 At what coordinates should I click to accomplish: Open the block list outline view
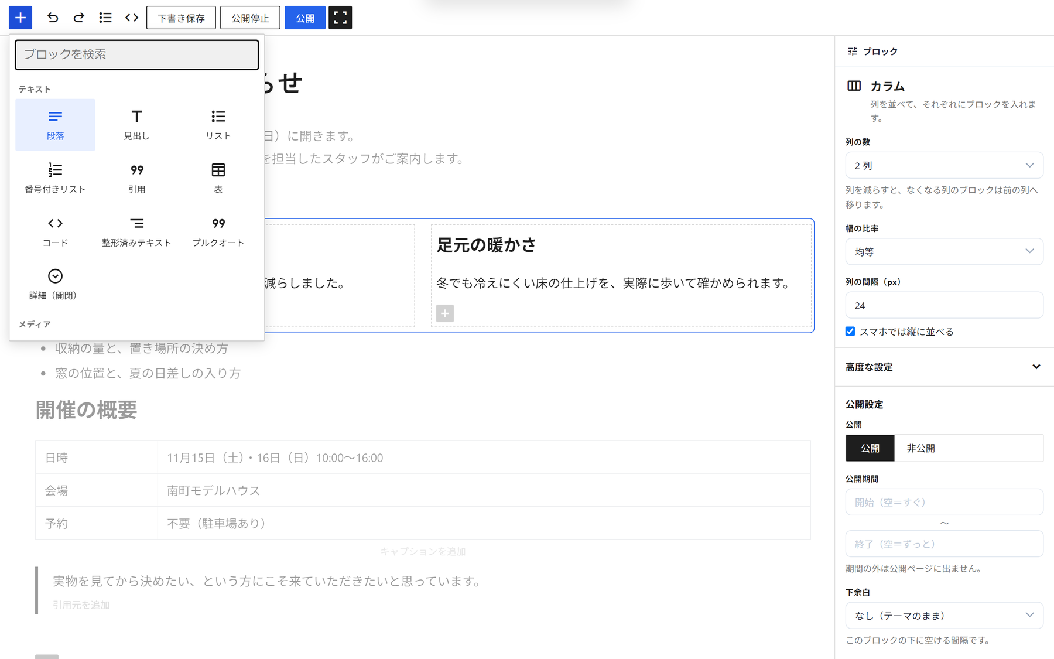pyautogui.click(x=105, y=18)
